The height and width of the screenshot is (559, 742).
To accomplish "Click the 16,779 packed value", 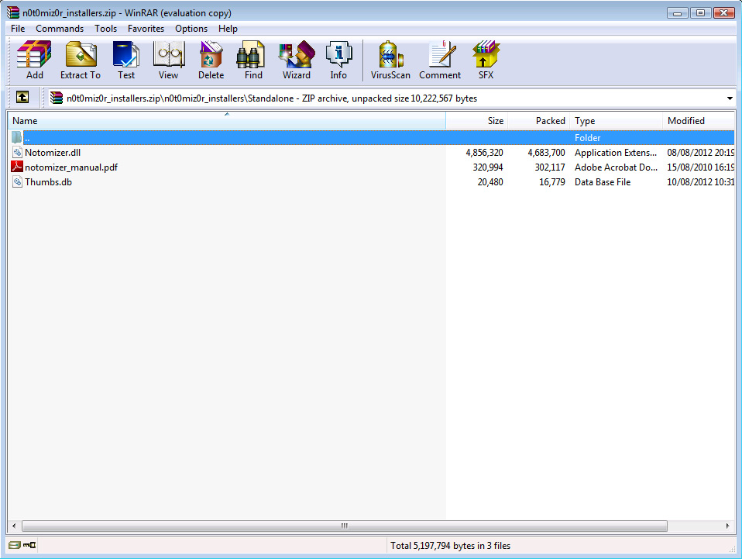I will pos(551,182).
